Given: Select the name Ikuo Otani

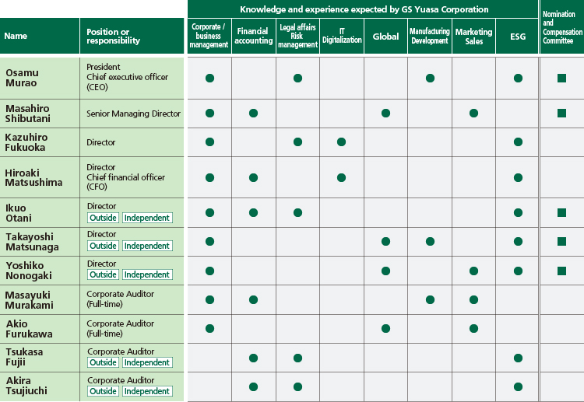Looking at the screenshot, I should coord(18,213).
